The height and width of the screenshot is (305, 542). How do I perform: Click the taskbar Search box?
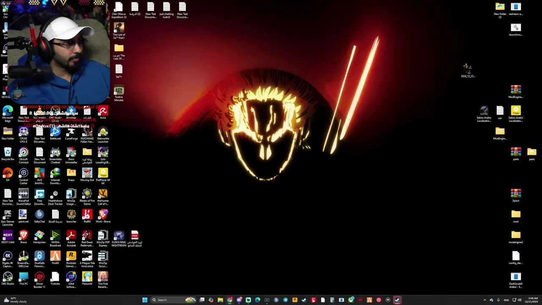[x=173, y=300]
